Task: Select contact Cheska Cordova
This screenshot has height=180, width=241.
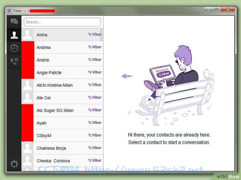Action: coord(62,161)
